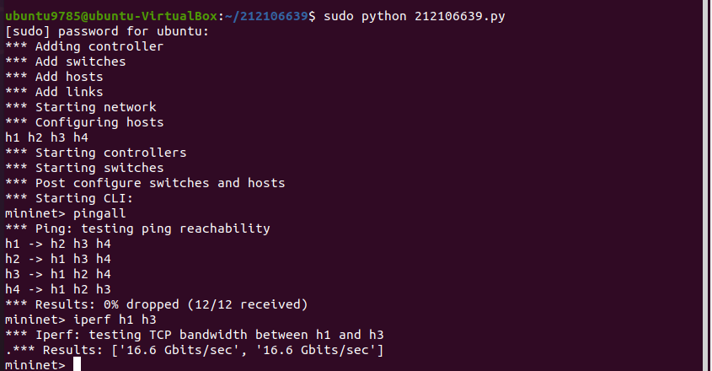The image size is (712, 371).
Task: Click the '*** Starting controllers' line
Action: (x=95, y=153)
